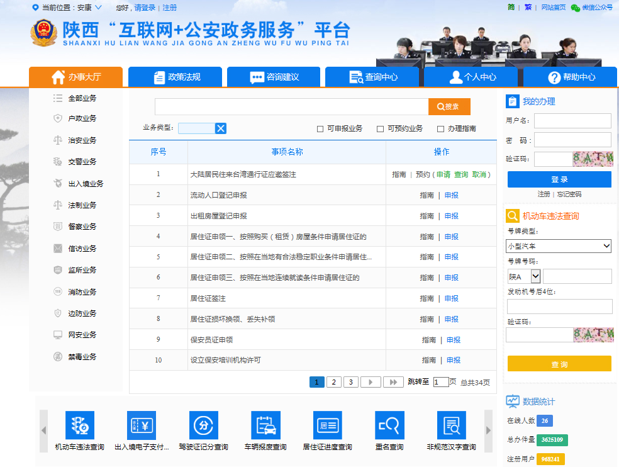The height and width of the screenshot is (467, 619).
Task: Open the 车辆报废查询 shortcut icon
Action: pyautogui.click(x=265, y=425)
